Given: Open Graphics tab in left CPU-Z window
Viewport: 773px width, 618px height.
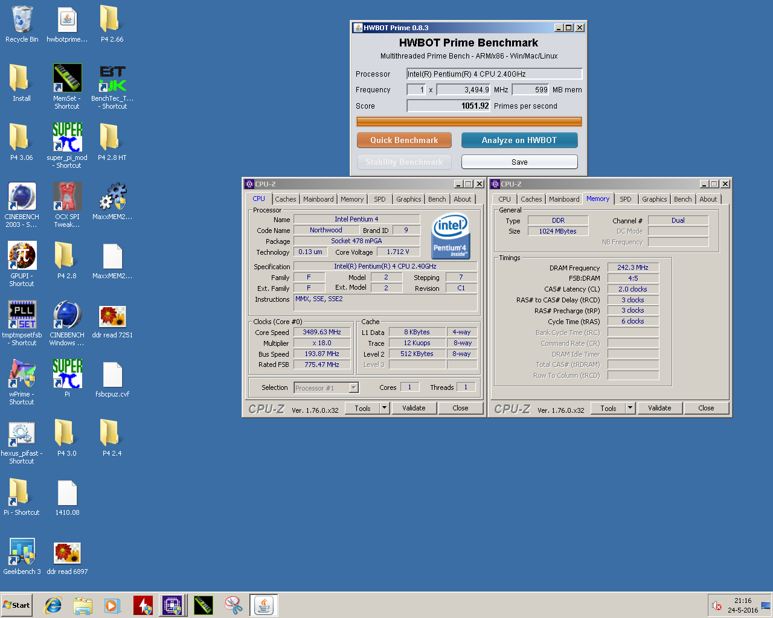Looking at the screenshot, I should (409, 199).
